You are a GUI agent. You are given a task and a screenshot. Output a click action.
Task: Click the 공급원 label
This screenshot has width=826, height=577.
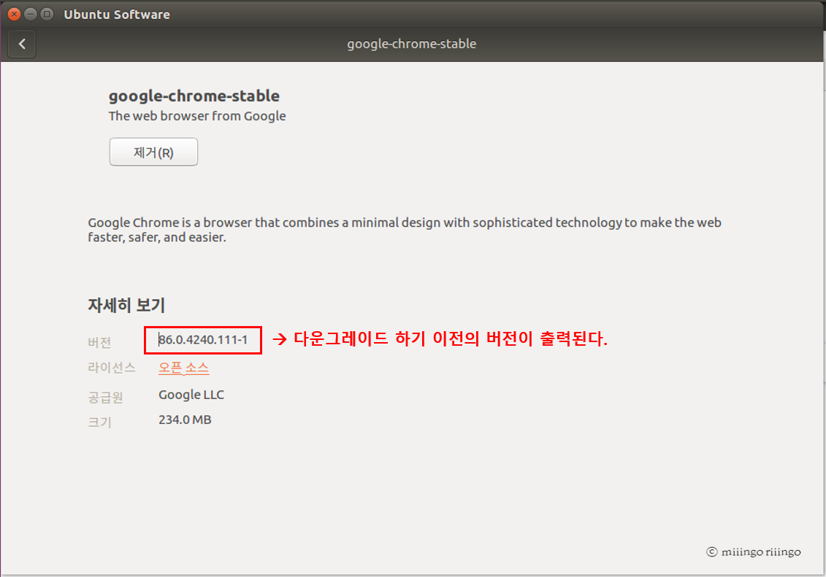[105, 397]
